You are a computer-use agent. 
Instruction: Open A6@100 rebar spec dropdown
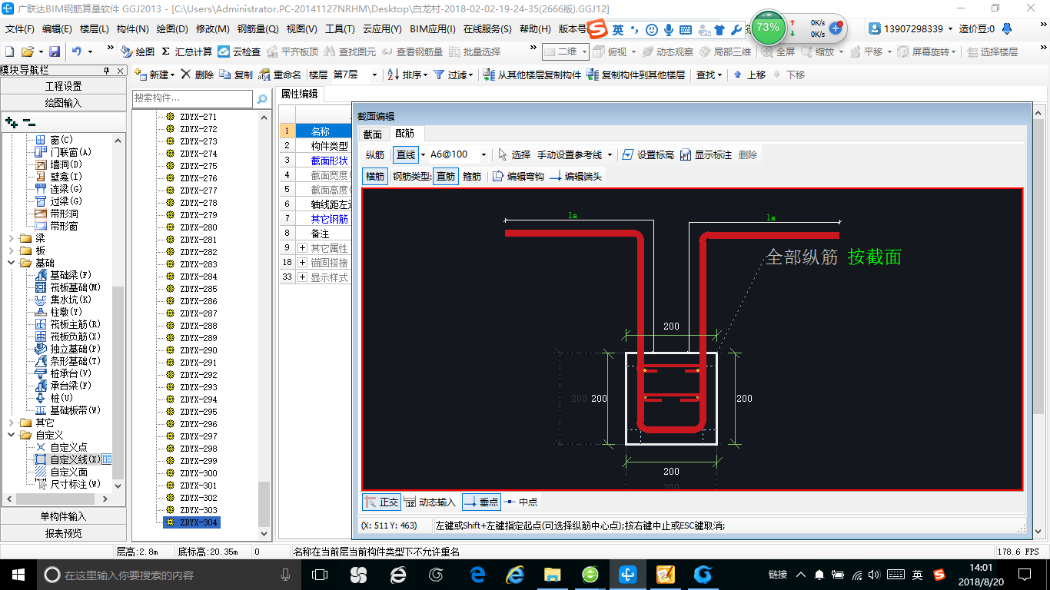(x=483, y=155)
